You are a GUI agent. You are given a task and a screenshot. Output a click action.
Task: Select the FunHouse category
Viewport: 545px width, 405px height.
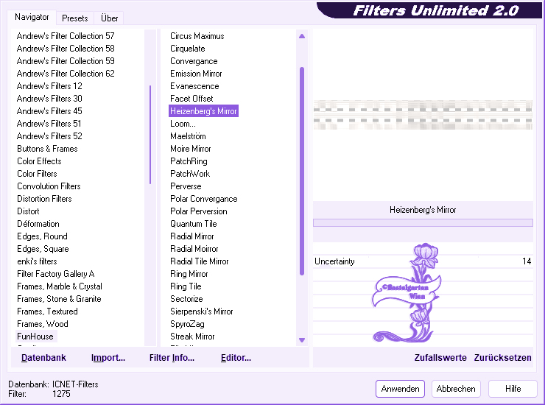35,337
